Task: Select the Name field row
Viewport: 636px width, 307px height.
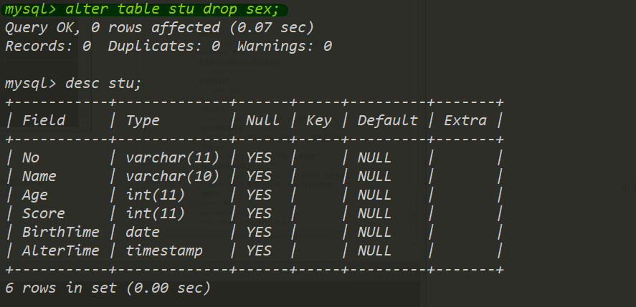Action: (x=255, y=176)
